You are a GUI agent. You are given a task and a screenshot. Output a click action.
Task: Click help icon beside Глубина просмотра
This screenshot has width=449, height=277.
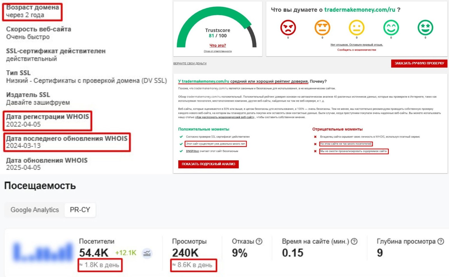tap(441, 241)
